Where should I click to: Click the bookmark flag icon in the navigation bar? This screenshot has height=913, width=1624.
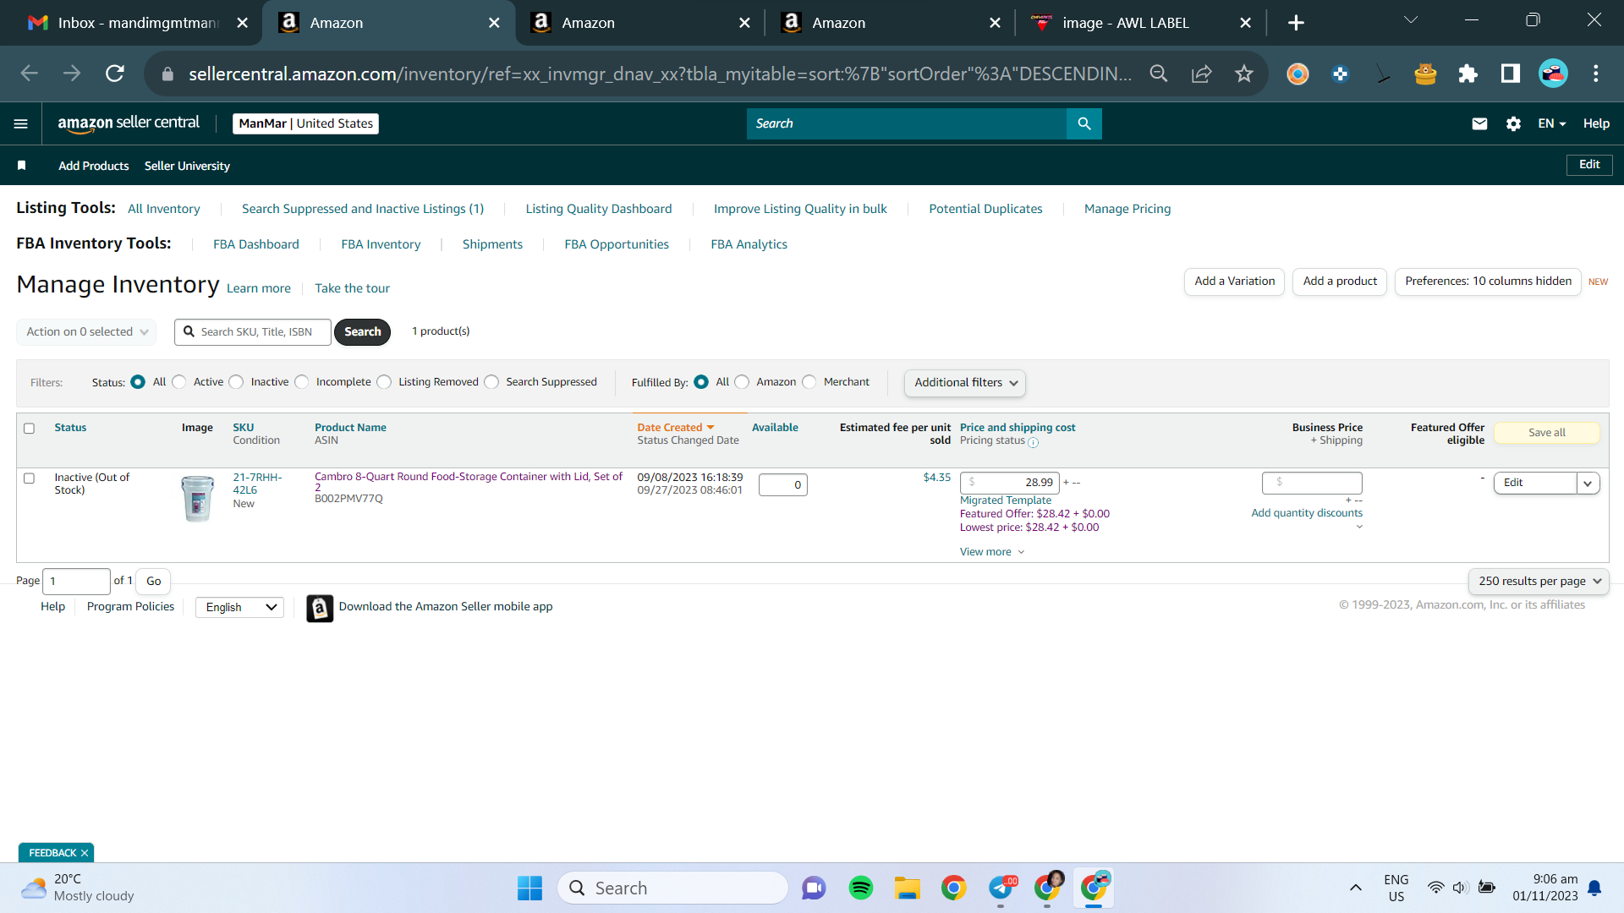coord(22,166)
